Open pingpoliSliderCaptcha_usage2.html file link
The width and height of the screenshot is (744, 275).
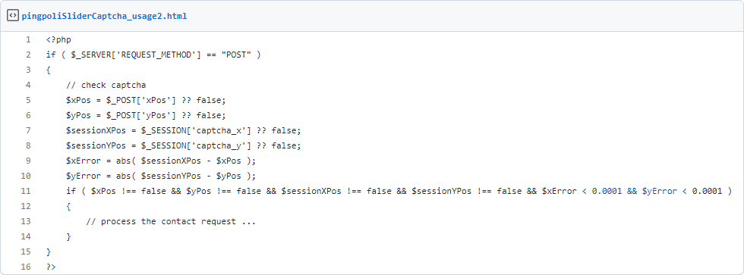tap(105, 16)
